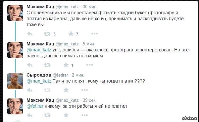This screenshot has width=199, height=122.
Task: Open more options on Сыроедов's tweet
Action: tap(84, 90)
